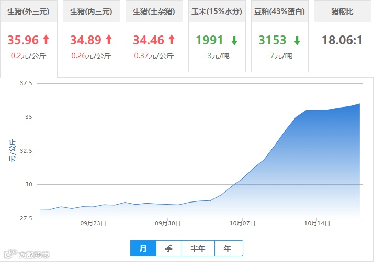374x262 pixels.
Task: Click the 09月30日 axis date label
Action: [168, 223]
